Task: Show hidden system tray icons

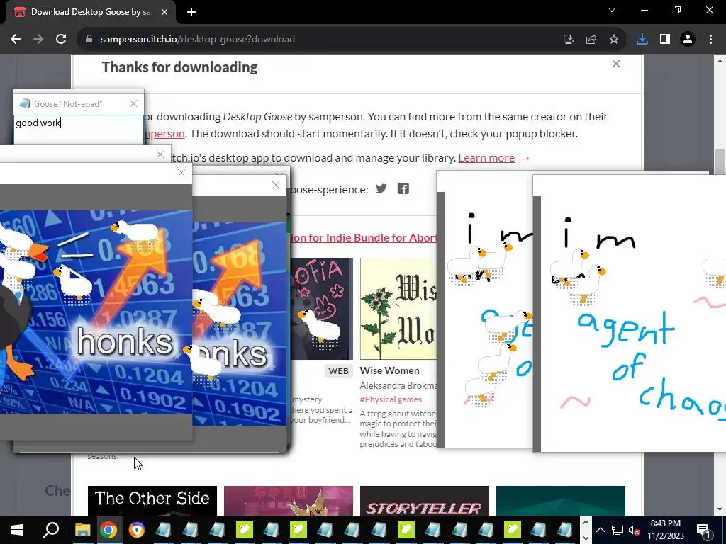Action: [600, 530]
